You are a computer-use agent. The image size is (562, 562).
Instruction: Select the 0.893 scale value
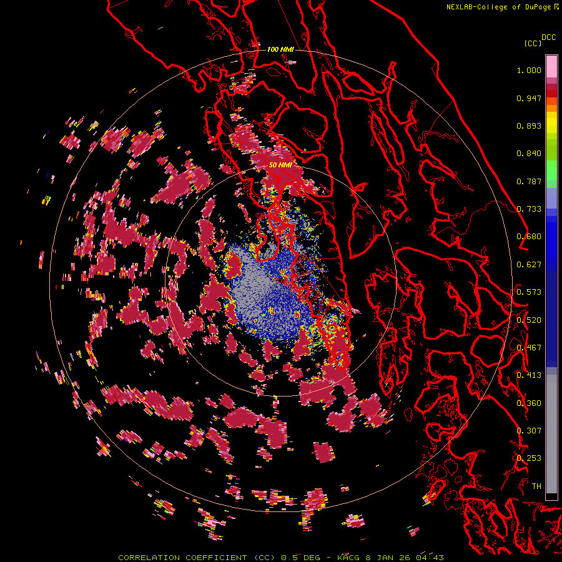[529, 126]
